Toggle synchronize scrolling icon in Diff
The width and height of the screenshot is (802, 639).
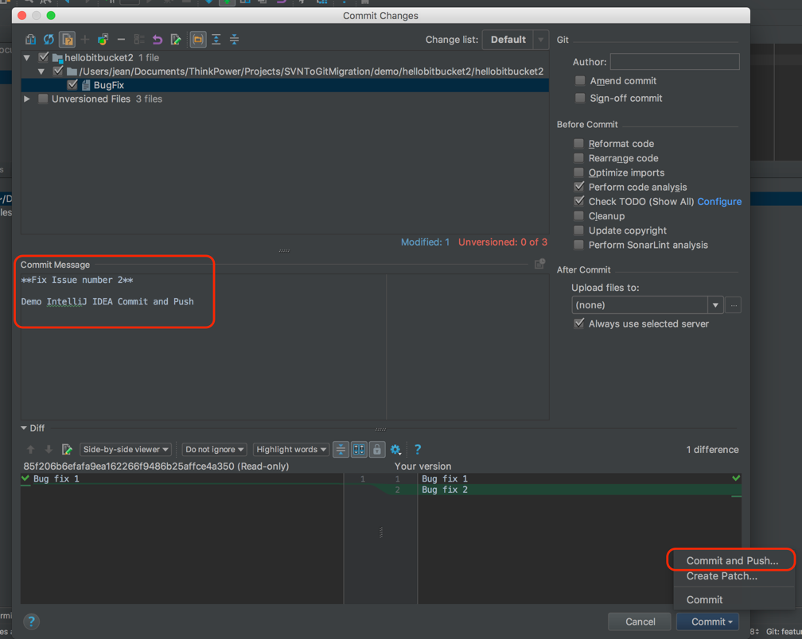tap(359, 450)
